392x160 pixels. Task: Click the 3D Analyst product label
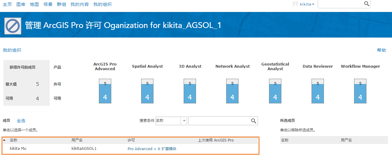click(190, 66)
